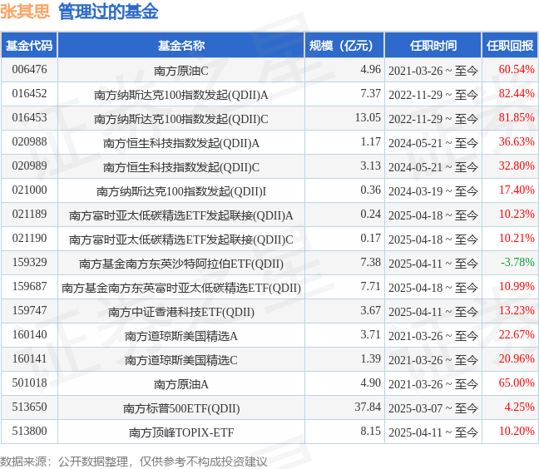Select fund code 021000
The width and height of the screenshot is (539, 469).
pyautogui.click(x=29, y=190)
